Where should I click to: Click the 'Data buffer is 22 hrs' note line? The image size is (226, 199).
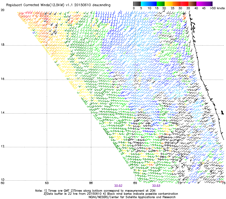pyautogui.click(x=111, y=194)
